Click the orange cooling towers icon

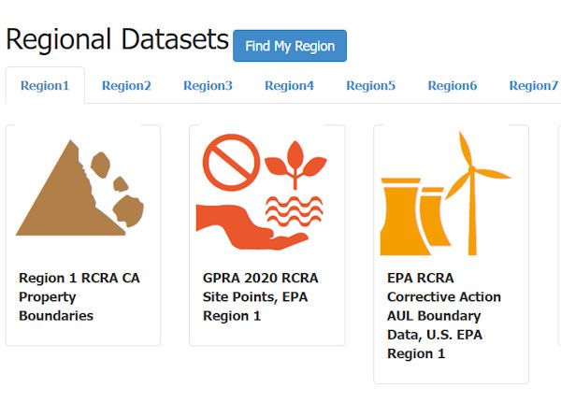[x=415, y=217]
